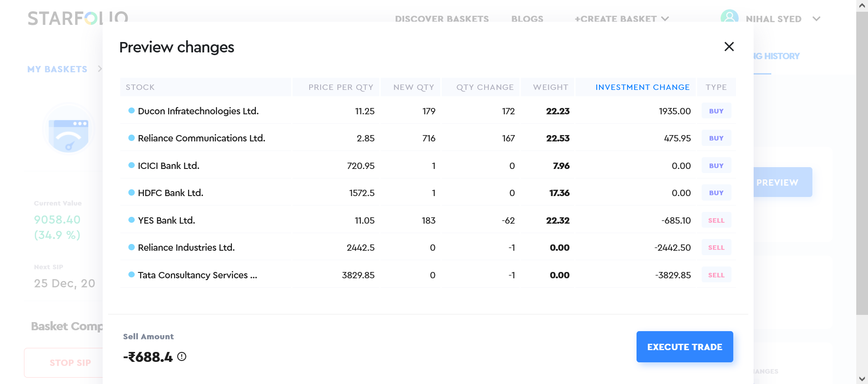Select Reliance Industries Ltd. stock name
Viewport: 868px width, 384px height.
[x=186, y=248]
